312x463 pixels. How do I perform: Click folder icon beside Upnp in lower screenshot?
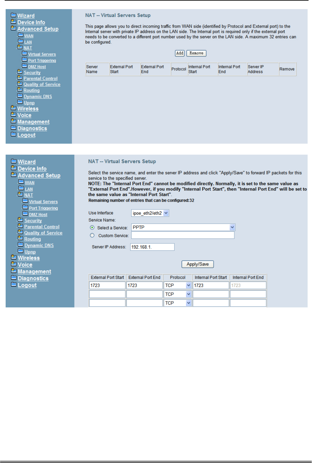click(x=21, y=251)
